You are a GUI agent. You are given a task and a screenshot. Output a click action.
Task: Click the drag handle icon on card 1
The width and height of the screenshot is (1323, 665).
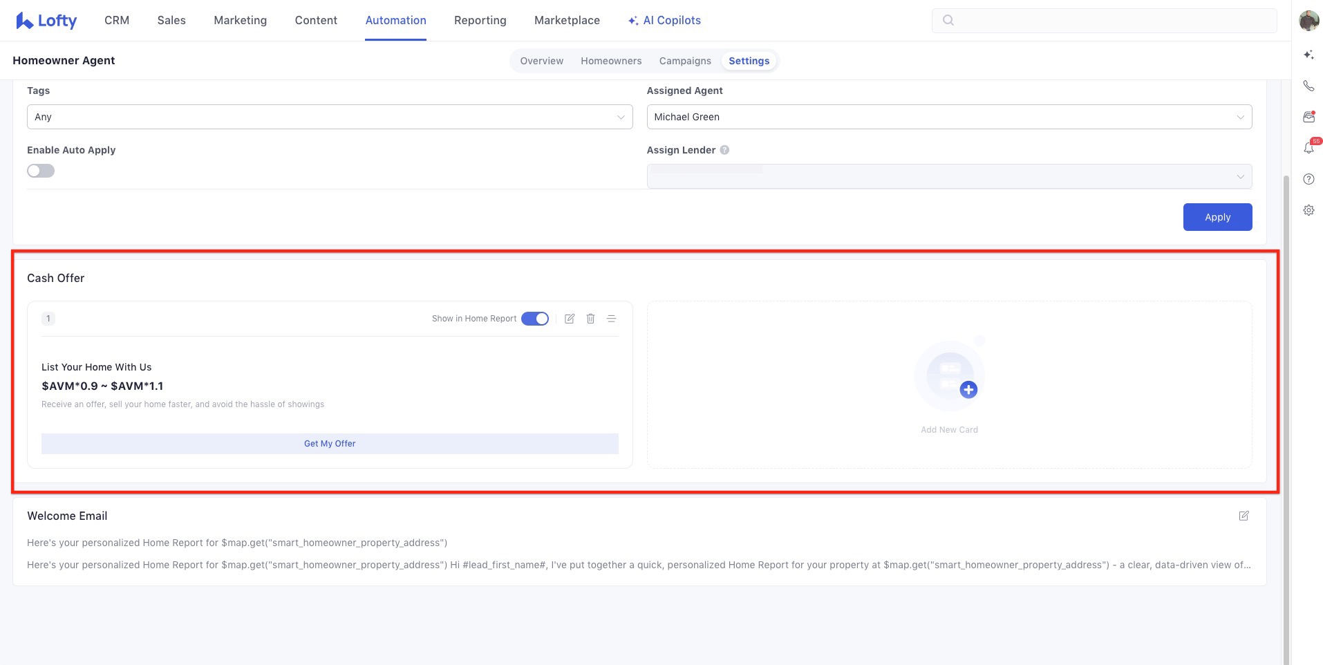[x=611, y=319]
